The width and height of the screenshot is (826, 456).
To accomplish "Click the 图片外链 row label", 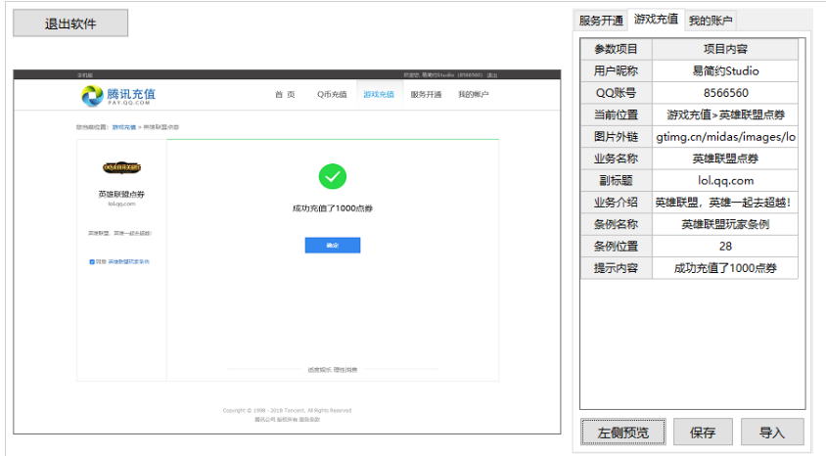I will 616,137.
